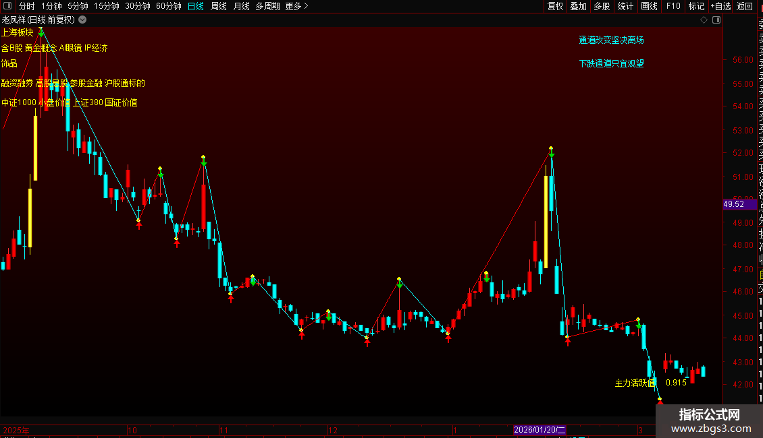Image resolution: width=763 pixels, height=438 pixels.
Task: Open the 多周期 multi-period view
Action: coord(267,6)
